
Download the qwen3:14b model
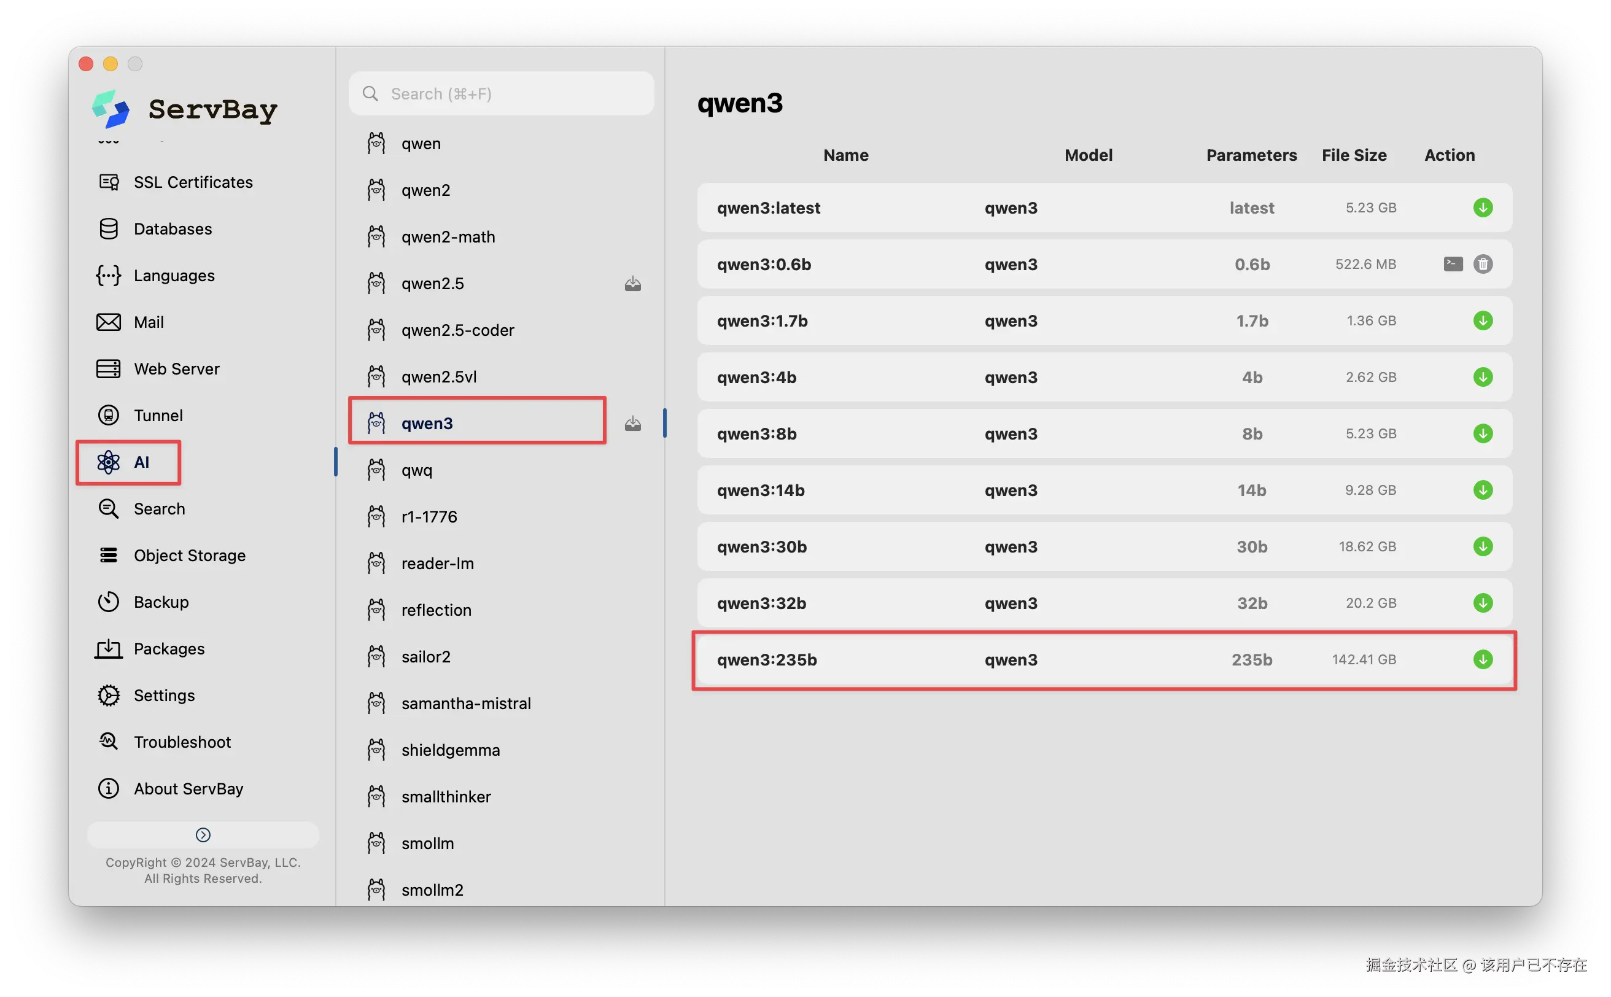pos(1483,490)
